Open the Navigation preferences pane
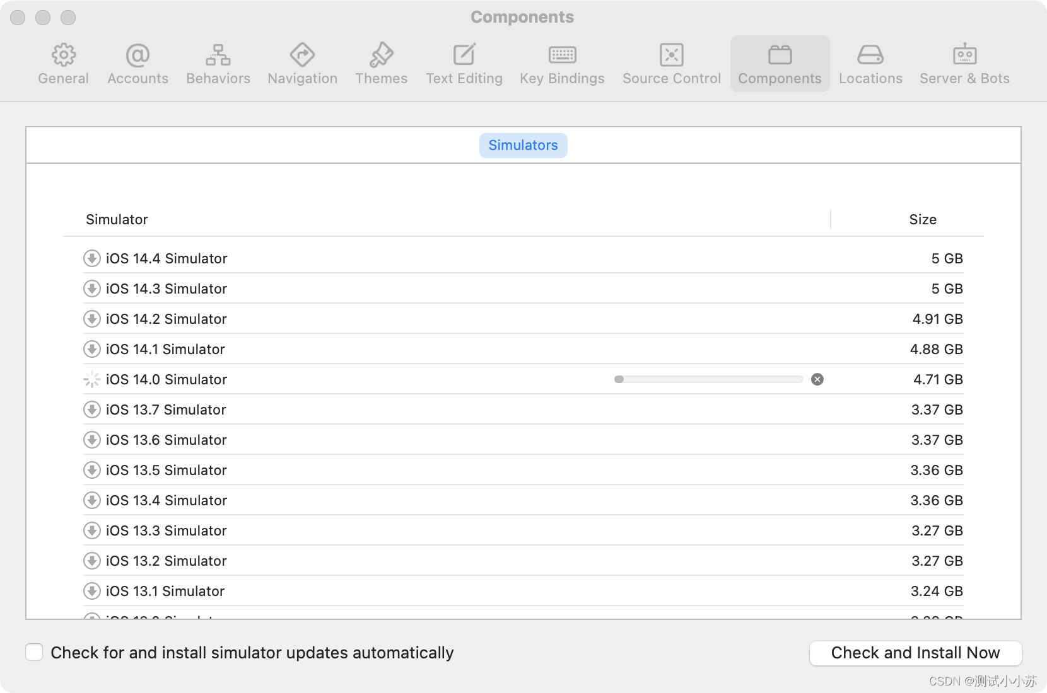Screen dimensions: 1047x693 [x=302, y=64]
